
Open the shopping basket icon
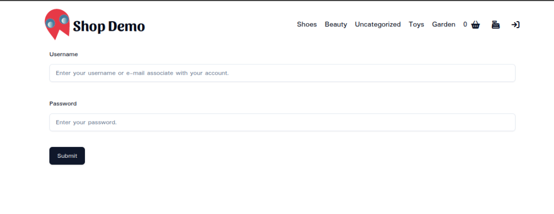pyautogui.click(x=475, y=25)
